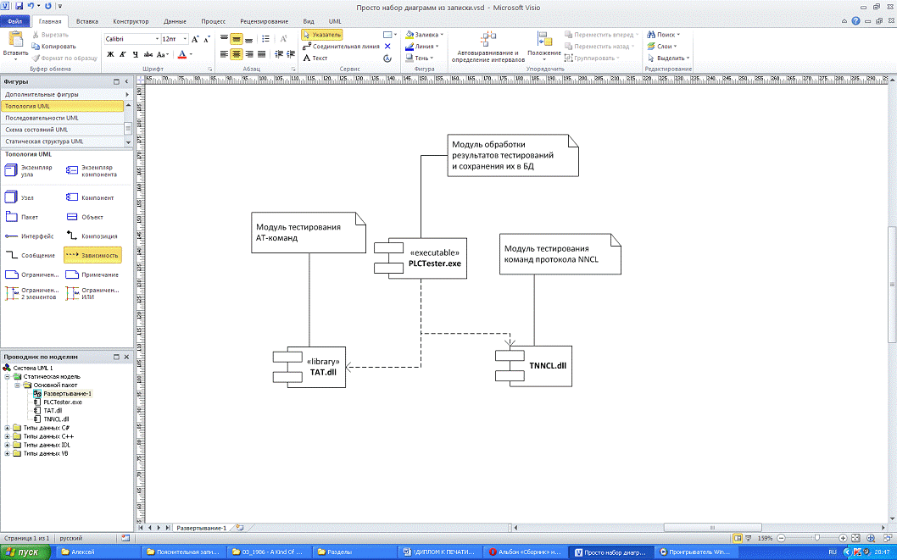This screenshot has width=897, height=560.
Task: Expand the Типы данных C# tree node
Action: tap(8, 428)
